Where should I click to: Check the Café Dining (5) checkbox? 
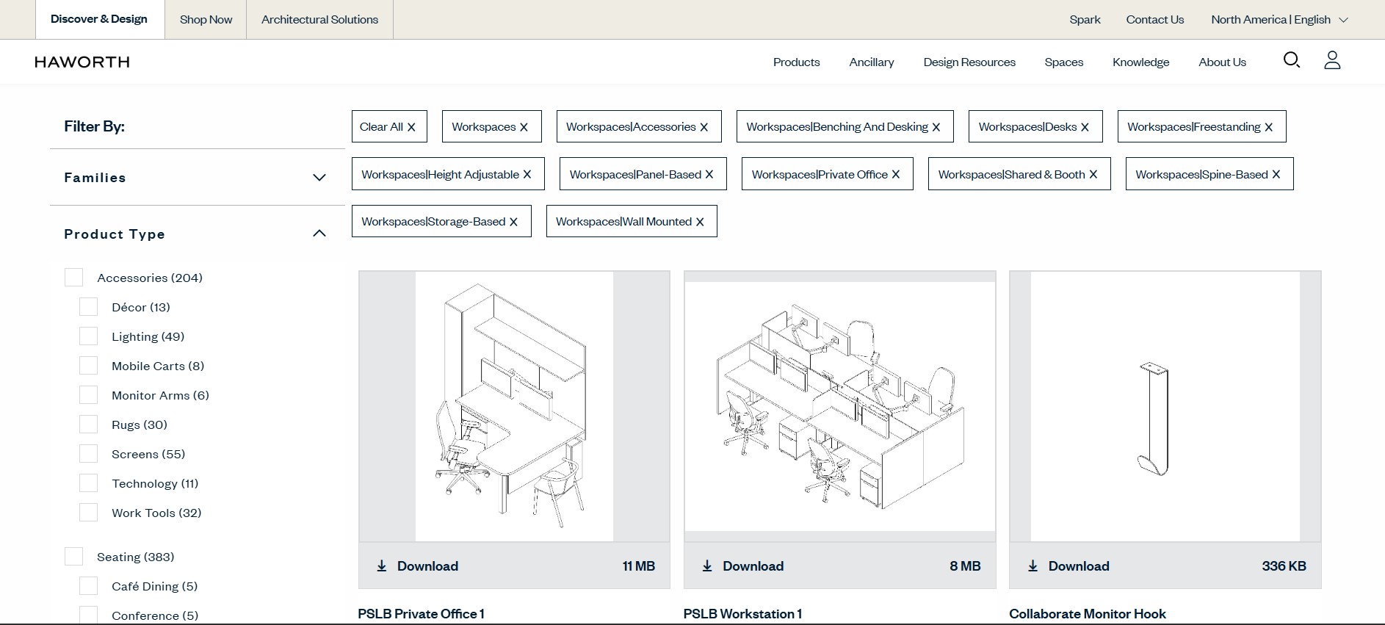[88, 585]
